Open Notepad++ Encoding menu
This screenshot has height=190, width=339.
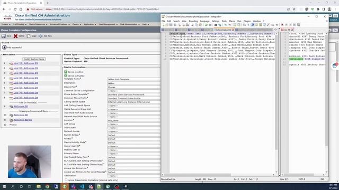click(193, 21)
